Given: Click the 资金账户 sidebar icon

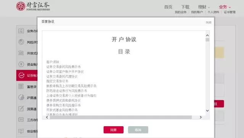Looking at the screenshot, I should pos(21,64).
